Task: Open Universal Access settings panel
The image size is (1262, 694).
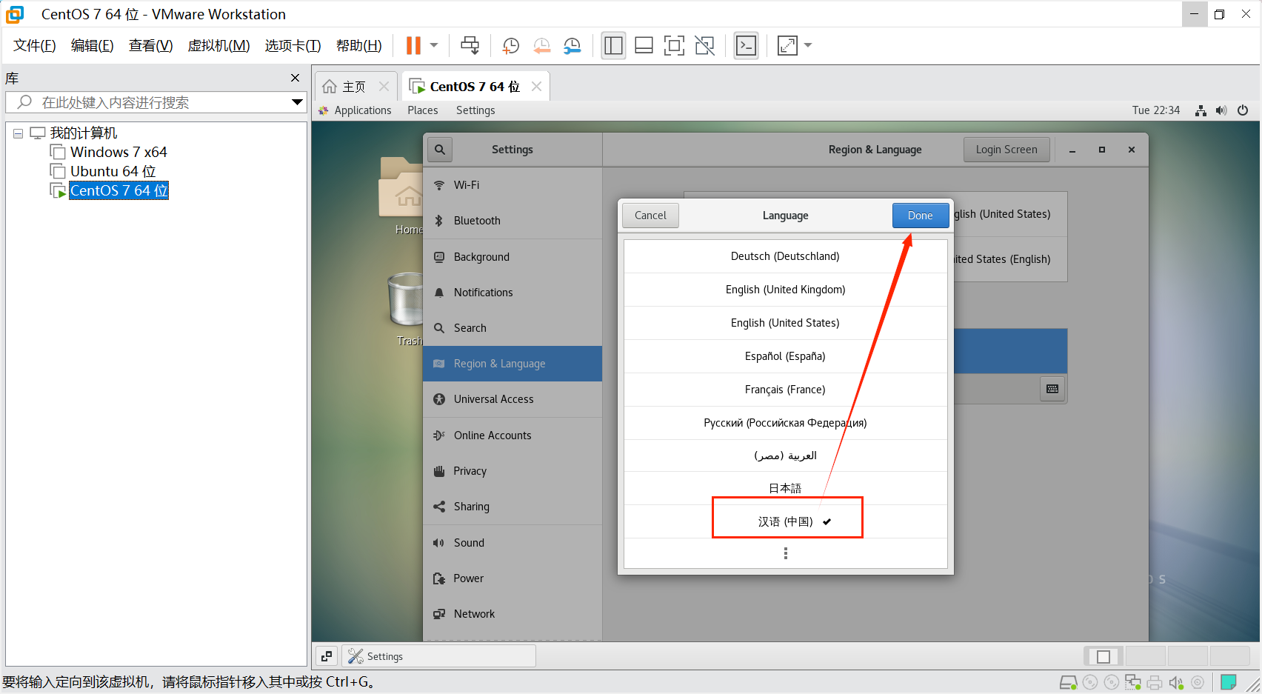Action: (513, 399)
